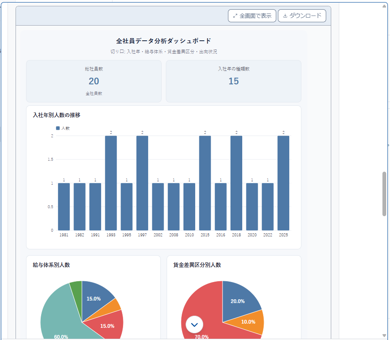
Task: Click the subtitle line starting with 切り口
Action: pyautogui.click(x=164, y=52)
